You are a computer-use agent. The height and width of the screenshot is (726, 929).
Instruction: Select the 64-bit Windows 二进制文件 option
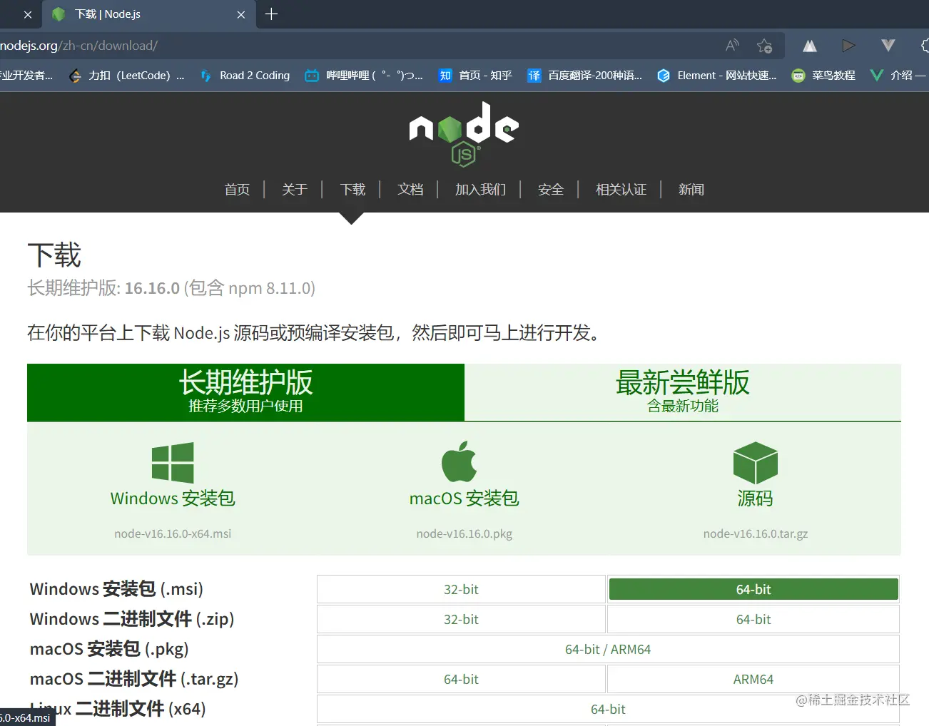(753, 619)
